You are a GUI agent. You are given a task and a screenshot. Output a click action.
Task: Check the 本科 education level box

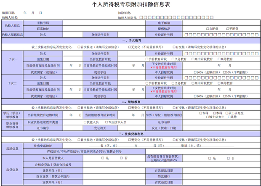[215, 113]
